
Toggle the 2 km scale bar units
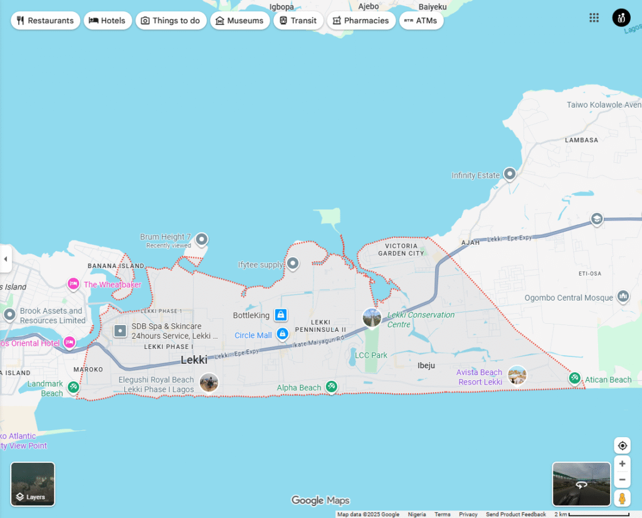[x=592, y=514]
